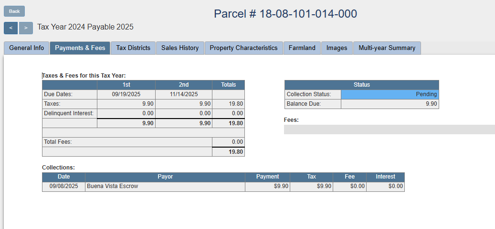Open the General Info tab

[x=27, y=48]
